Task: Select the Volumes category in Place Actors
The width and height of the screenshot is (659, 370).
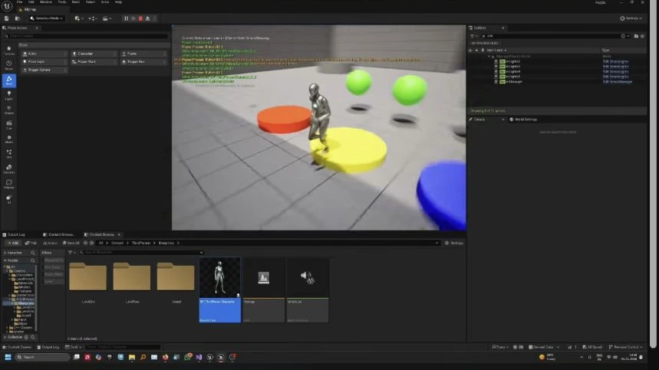Action: tap(9, 184)
